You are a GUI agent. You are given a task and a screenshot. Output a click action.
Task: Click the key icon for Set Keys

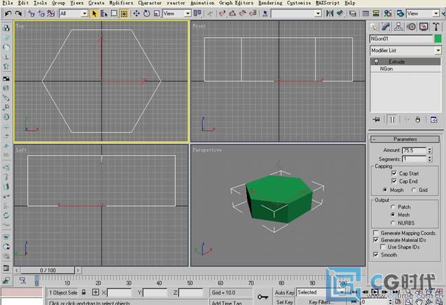263,297
